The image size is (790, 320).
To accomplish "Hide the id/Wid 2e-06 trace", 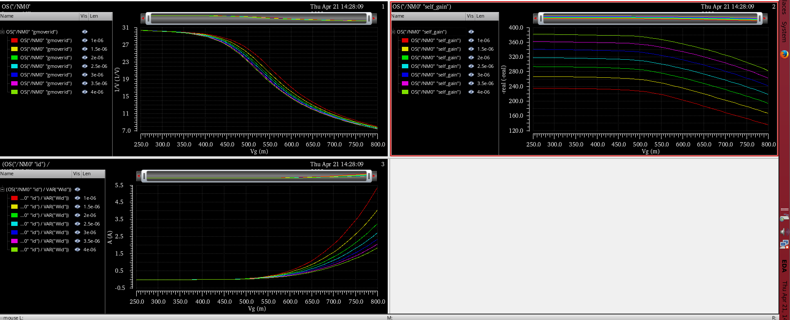I will point(77,215).
